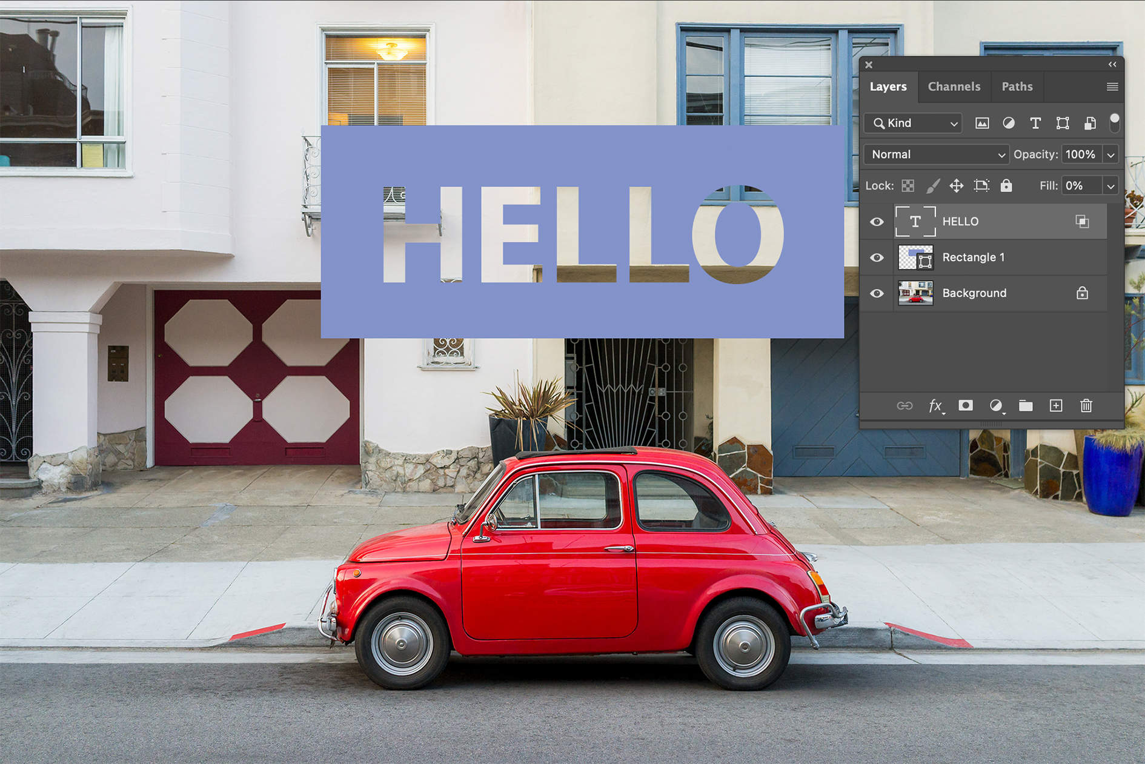
Task: Hide the Background layer
Action: [877, 293]
